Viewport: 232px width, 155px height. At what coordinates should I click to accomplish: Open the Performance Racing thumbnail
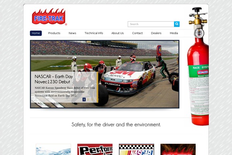point(95,149)
